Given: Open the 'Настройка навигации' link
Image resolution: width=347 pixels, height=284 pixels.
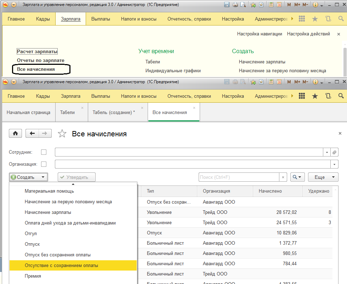Looking at the screenshot, I should tap(259, 34).
